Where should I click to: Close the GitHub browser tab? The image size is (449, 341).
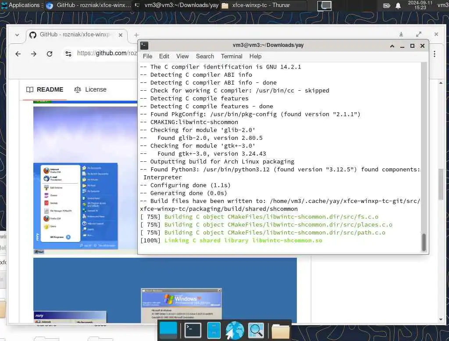pyautogui.click(x=121, y=35)
